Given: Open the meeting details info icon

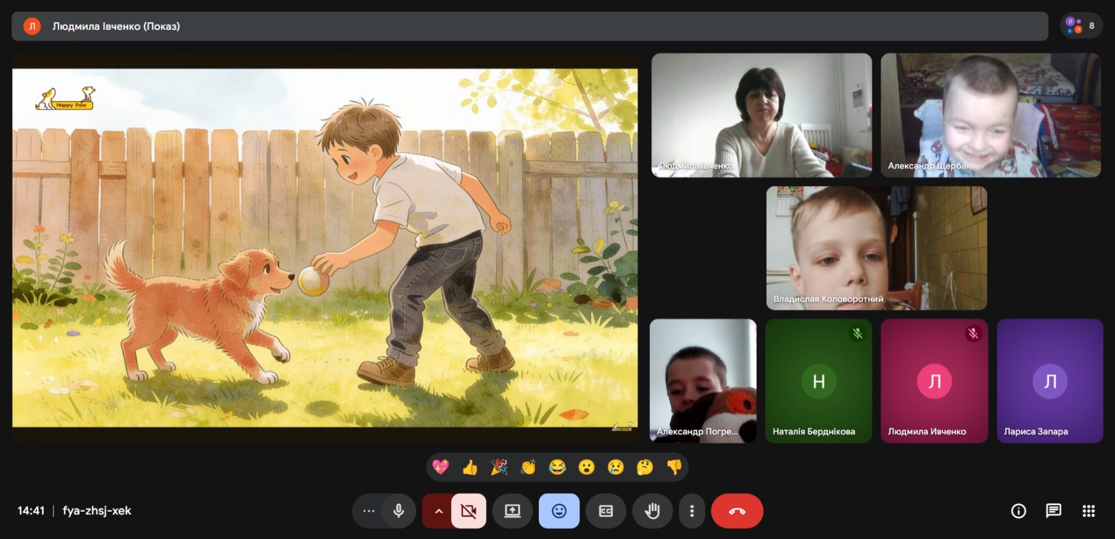Looking at the screenshot, I should point(1018,511).
